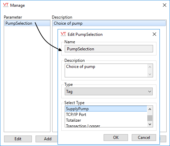Click in the Choice of pump description box
The width and height of the screenshot is (170, 146).
click(x=106, y=70)
